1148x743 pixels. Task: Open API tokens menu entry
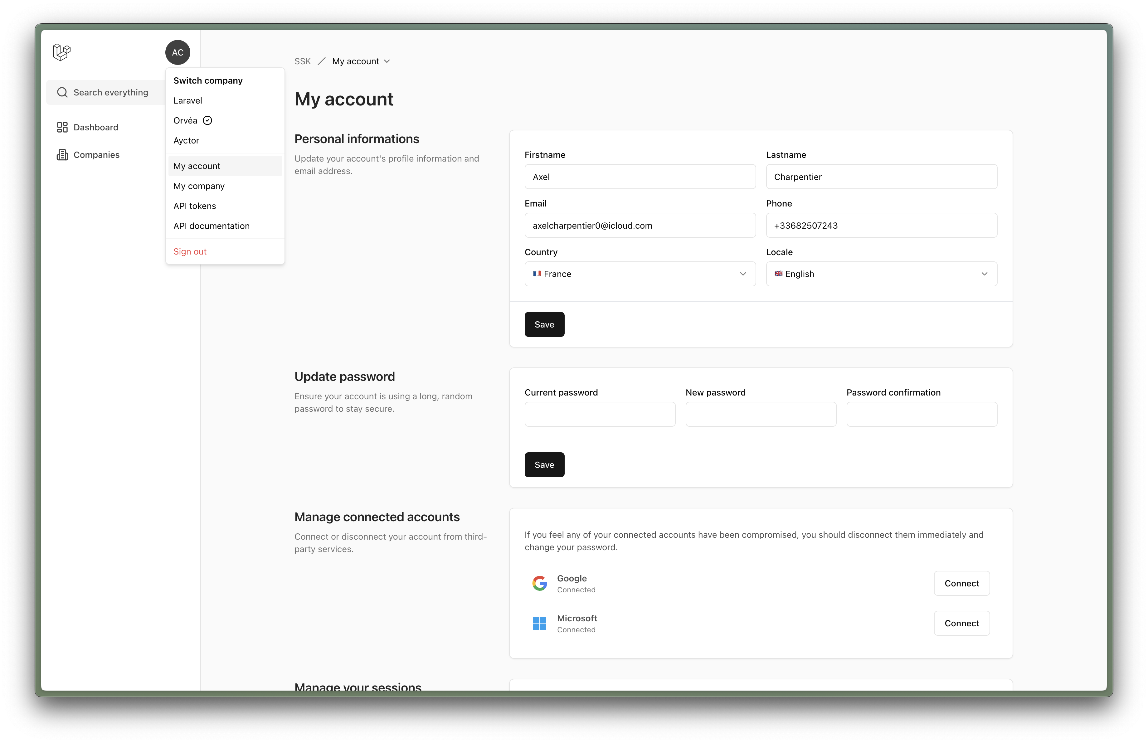click(225, 206)
